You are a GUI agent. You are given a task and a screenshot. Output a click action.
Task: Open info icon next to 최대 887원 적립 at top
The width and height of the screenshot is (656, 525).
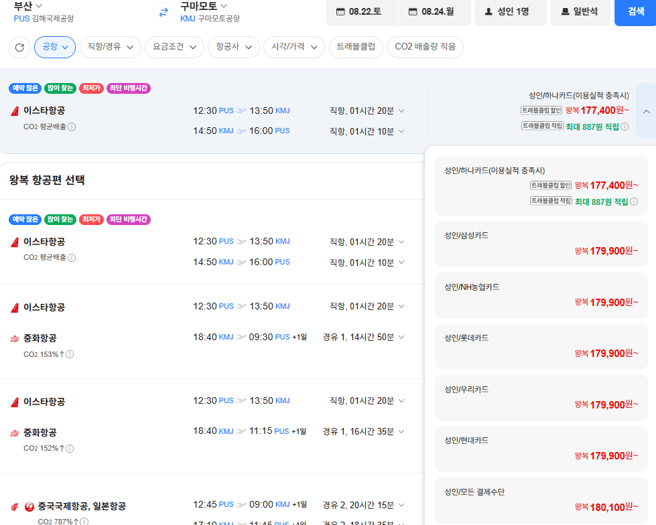tap(625, 127)
